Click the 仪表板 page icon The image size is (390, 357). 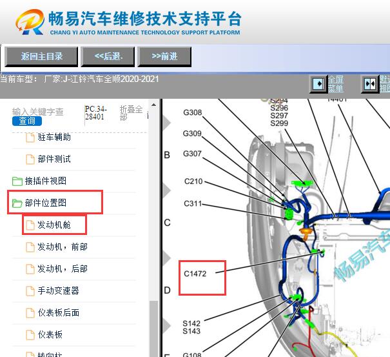click(x=30, y=334)
